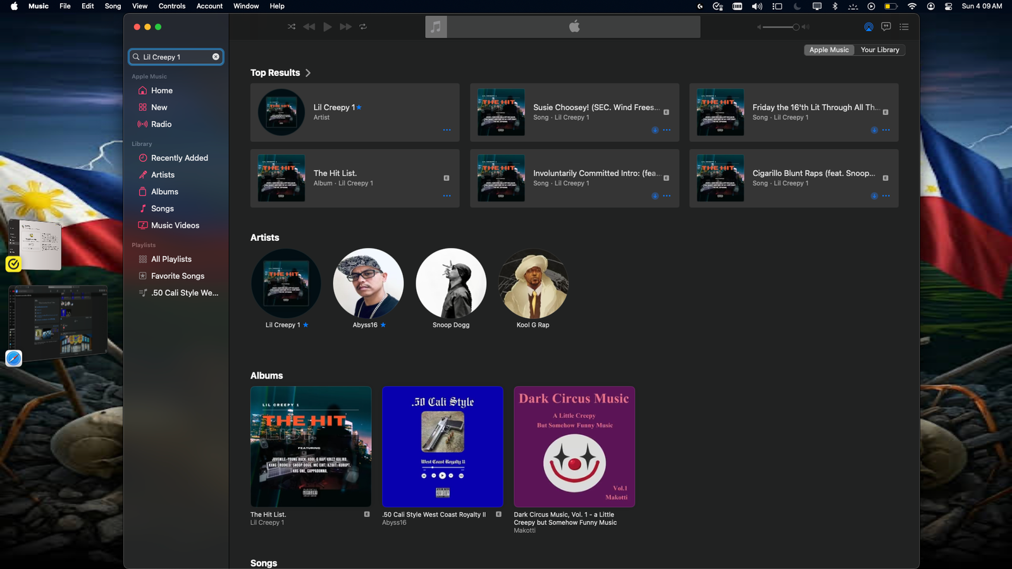Click the download icon for Susie Choosey! song
1012x569 pixels.
655,130
